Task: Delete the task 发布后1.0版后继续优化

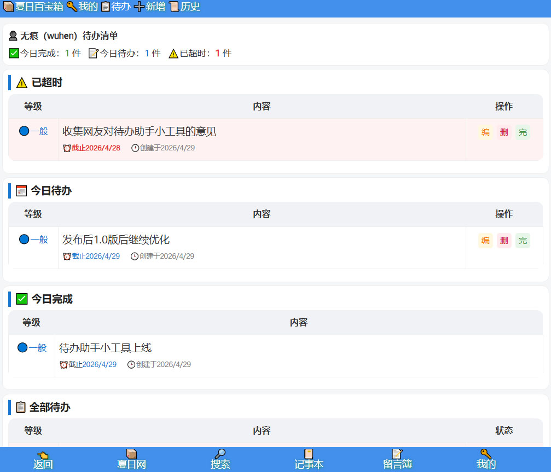Action: click(x=504, y=241)
